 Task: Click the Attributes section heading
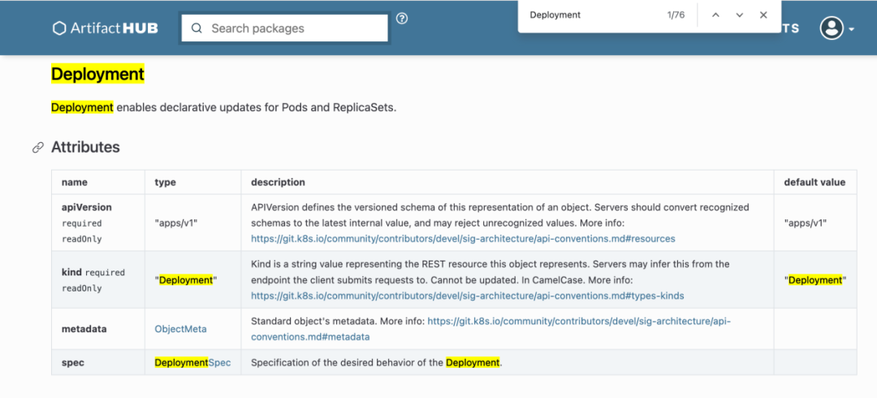pyautogui.click(x=85, y=147)
